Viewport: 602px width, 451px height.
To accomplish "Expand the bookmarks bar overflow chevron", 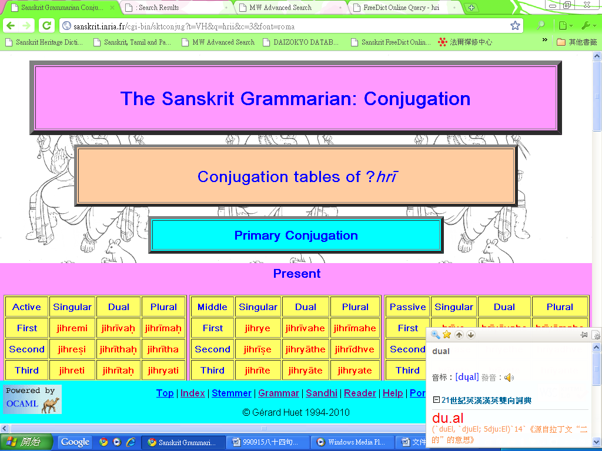I will (545, 41).
